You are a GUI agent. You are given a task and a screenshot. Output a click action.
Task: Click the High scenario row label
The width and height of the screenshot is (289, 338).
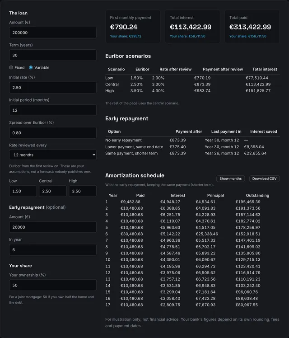click(x=110, y=91)
